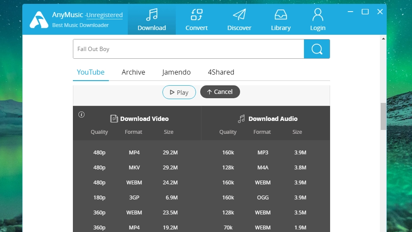Maximize the AnyMusic window

(365, 12)
